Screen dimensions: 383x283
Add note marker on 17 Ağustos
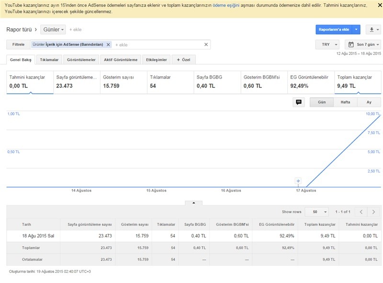298,181
